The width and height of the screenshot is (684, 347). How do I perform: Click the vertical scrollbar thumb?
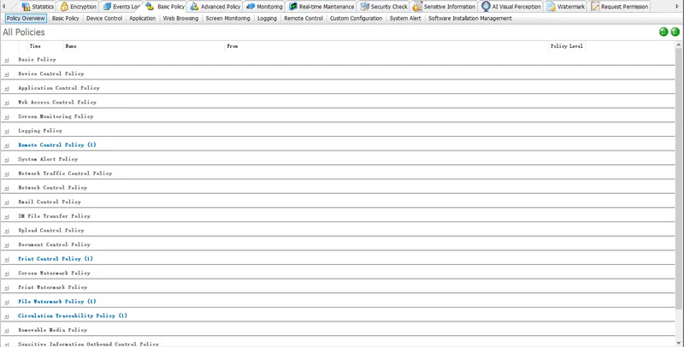pyautogui.click(x=678, y=179)
